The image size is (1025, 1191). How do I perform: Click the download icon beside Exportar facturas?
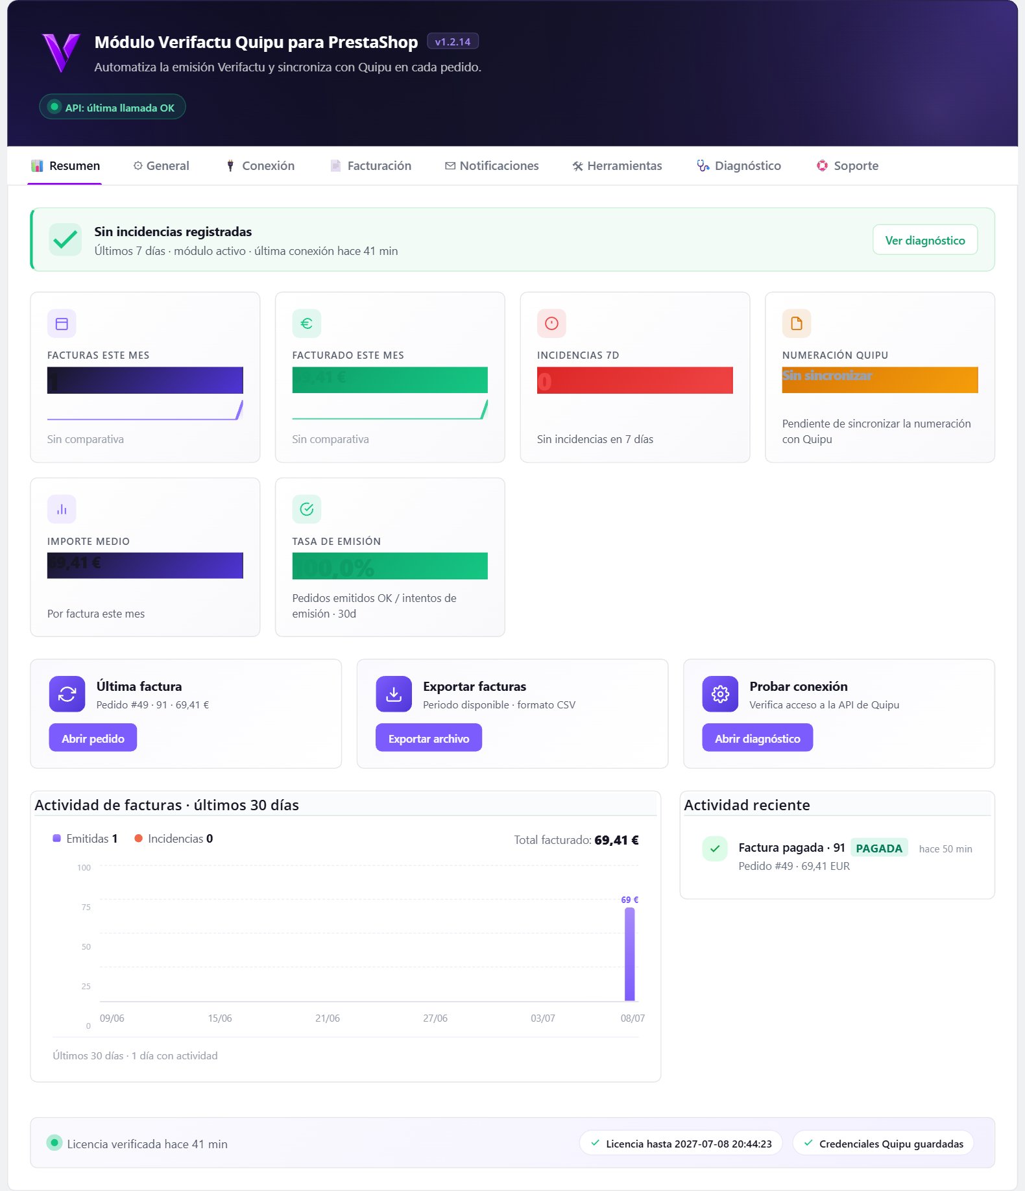[x=394, y=694]
